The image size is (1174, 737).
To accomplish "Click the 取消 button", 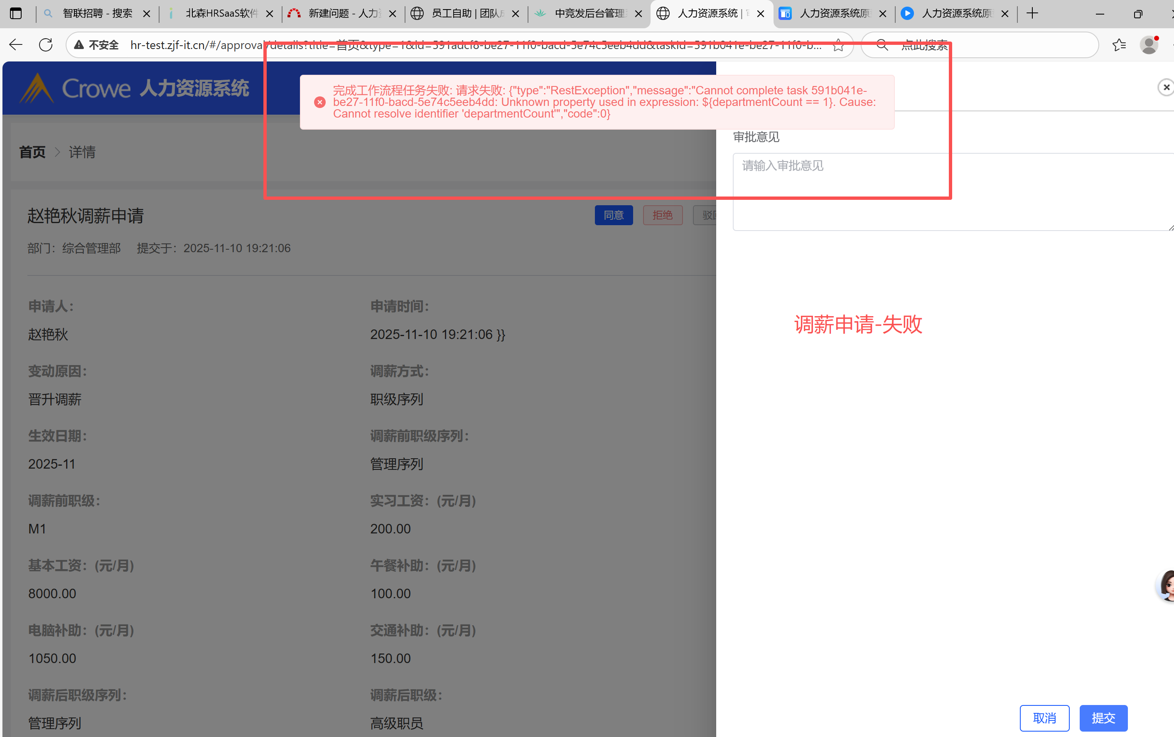I will (1044, 717).
